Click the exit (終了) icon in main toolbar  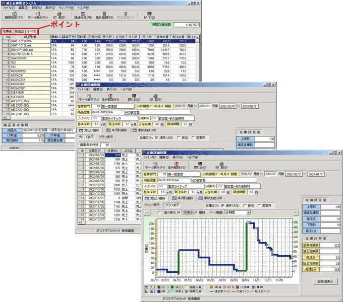(x=149, y=16)
